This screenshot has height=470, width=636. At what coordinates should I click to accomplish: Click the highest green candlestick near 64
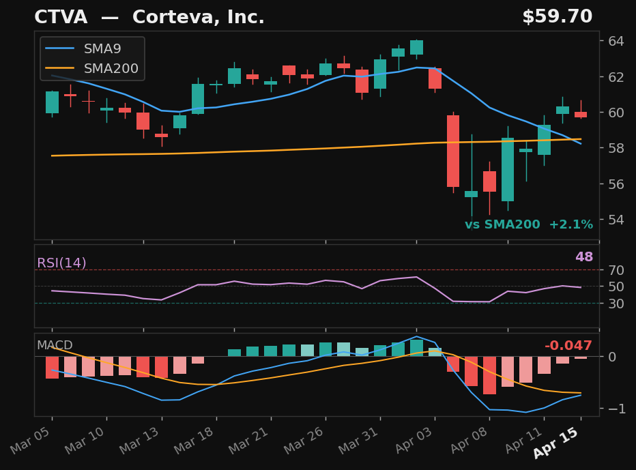[416, 47]
